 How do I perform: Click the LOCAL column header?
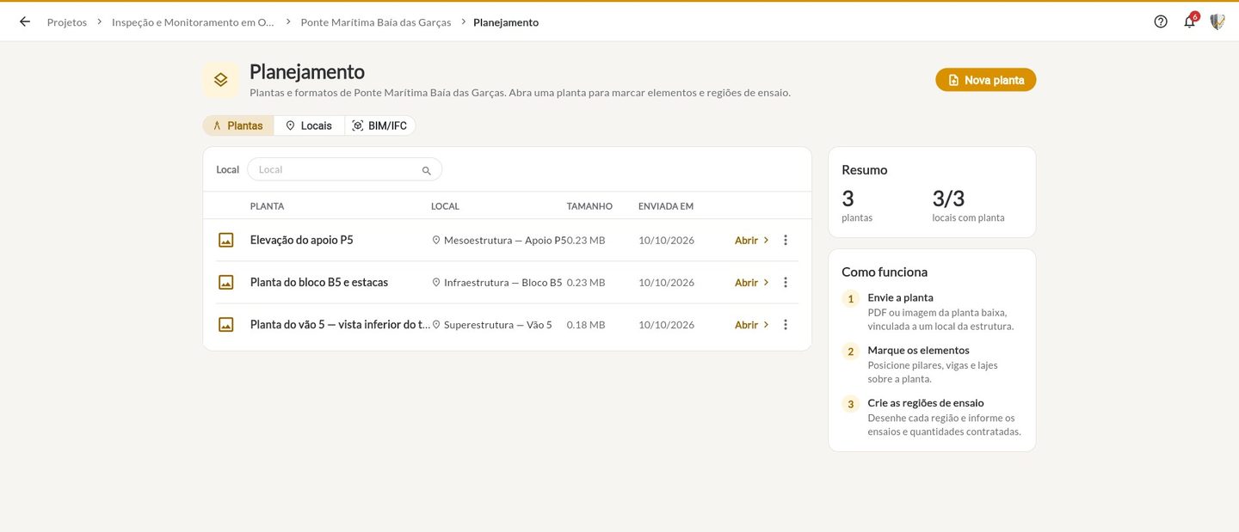[x=445, y=206]
